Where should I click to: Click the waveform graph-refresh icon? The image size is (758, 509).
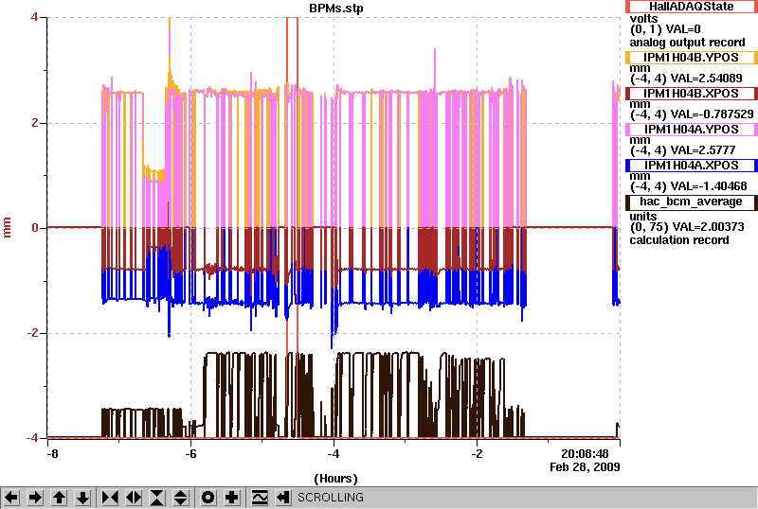click(260, 498)
